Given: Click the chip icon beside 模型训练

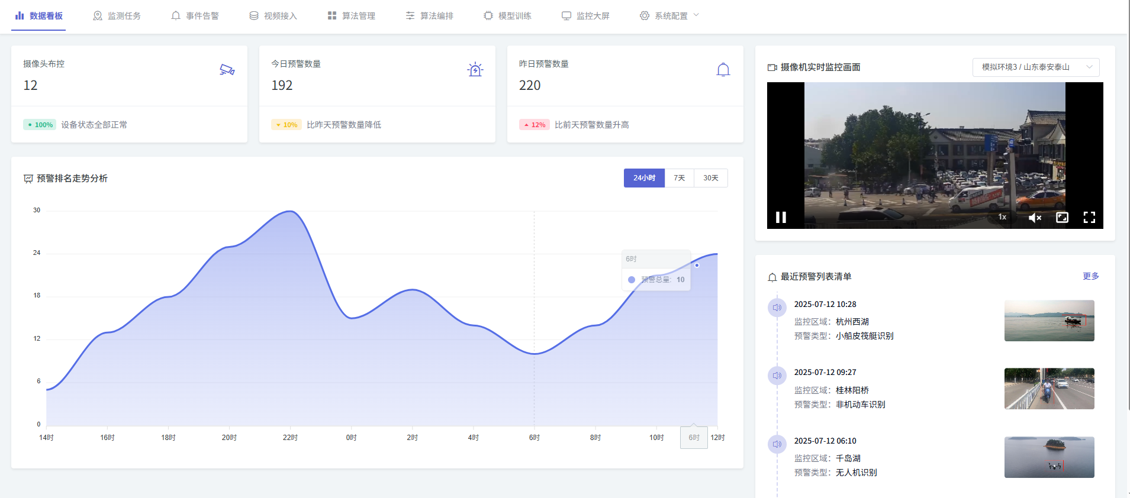Looking at the screenshot, I should (x=488, y=15).
